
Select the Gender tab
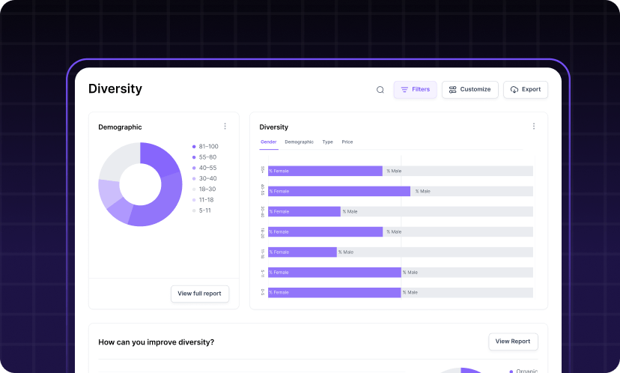[x=268, y=142]
